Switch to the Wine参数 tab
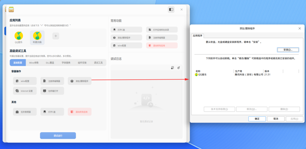Image resolution: width=306 pixels, height=149 pixels. click(34, 63)
